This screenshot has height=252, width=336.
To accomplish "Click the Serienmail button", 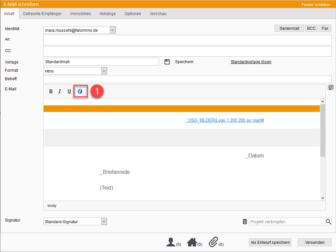I will 289,28.
